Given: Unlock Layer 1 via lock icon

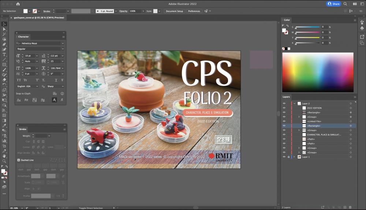Looking at the screenshot, I should (288, 157).
